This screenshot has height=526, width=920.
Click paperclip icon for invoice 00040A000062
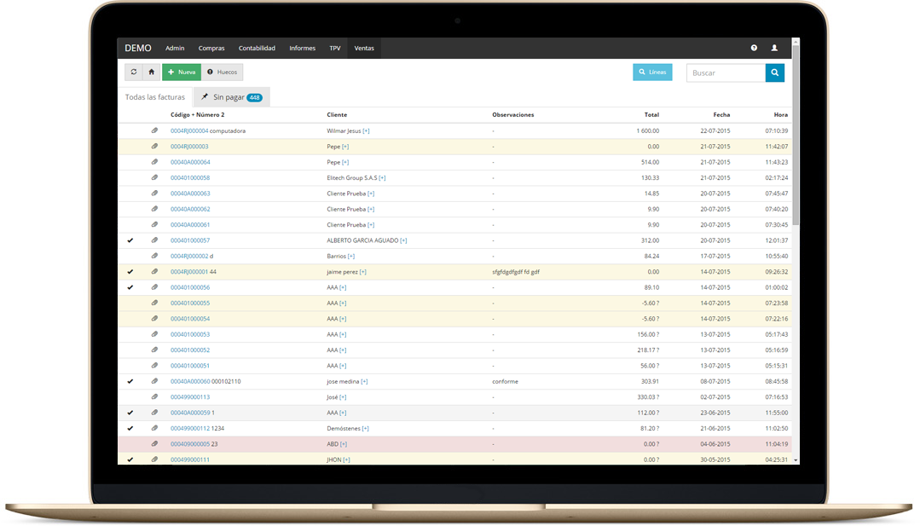coord(154,209)
